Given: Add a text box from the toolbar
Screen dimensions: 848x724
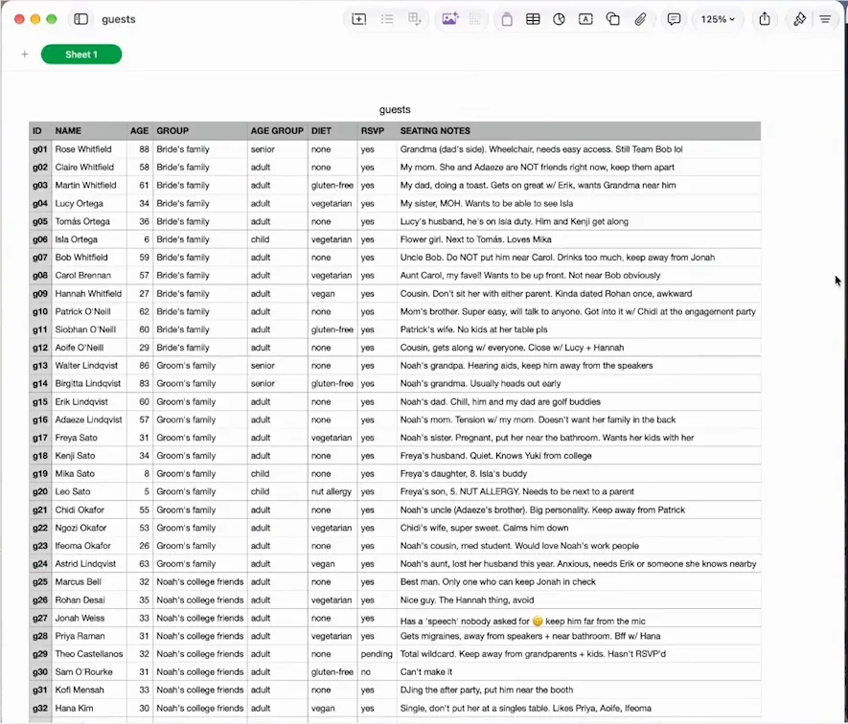Looking at the screenshot, I should coord(585,19).
